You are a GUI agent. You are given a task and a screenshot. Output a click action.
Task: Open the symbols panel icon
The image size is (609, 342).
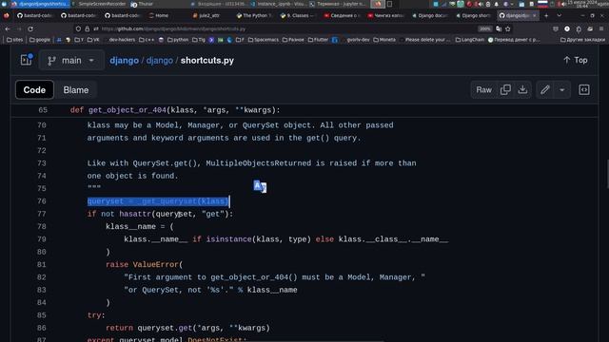pyautogui.click(x=584, y=90)
